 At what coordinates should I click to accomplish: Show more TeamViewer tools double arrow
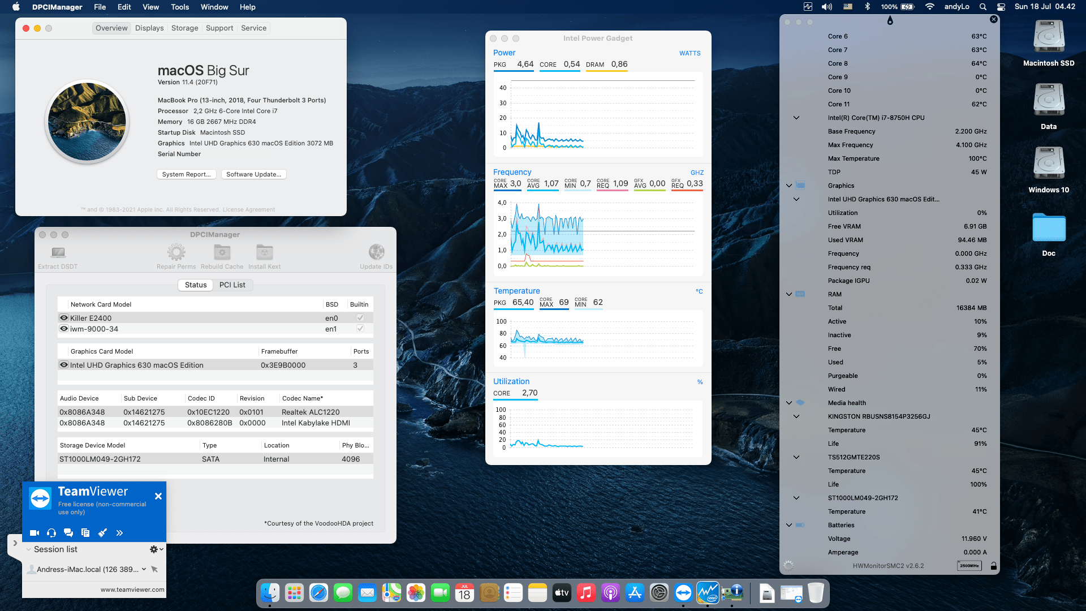(x=119, y=533)
